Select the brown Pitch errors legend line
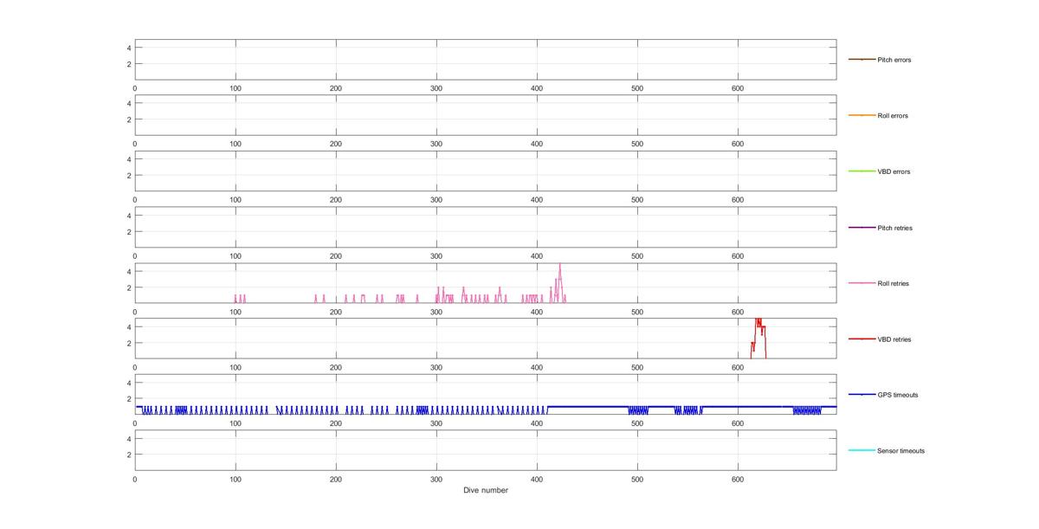The height and width of the screenshot is (529, 1039). click(862, 60)
